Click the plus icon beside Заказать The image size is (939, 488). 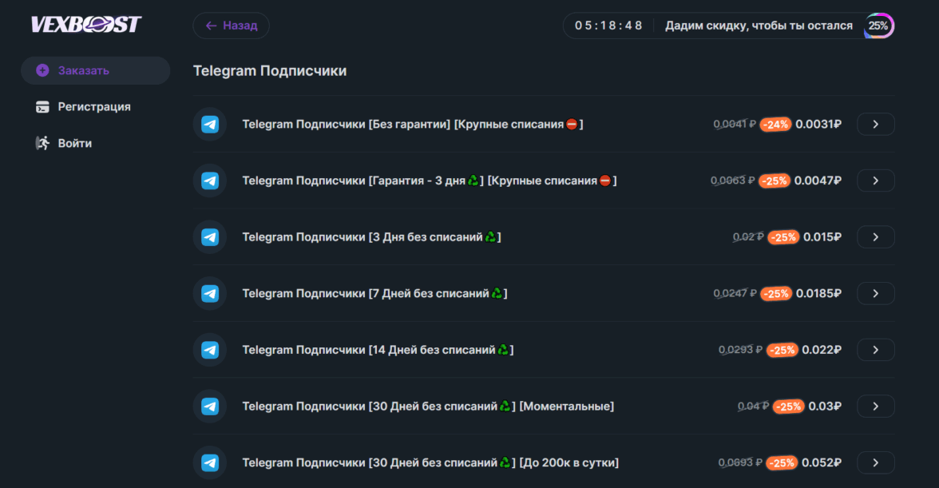[x=42, y=70]
